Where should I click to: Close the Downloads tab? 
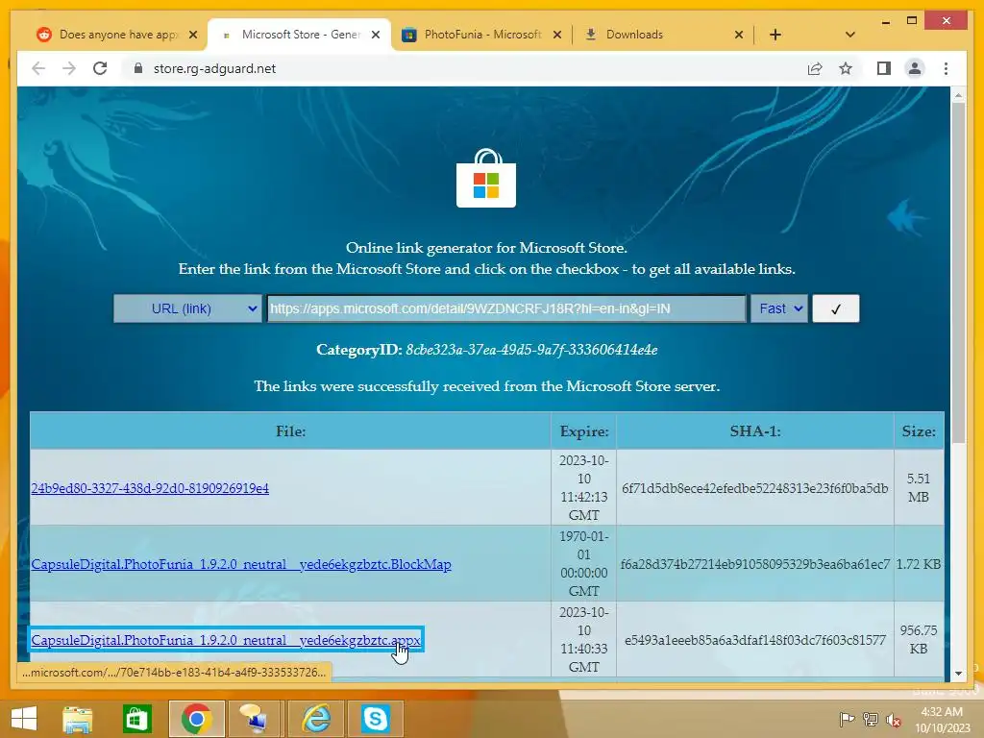tap(739, 35)
